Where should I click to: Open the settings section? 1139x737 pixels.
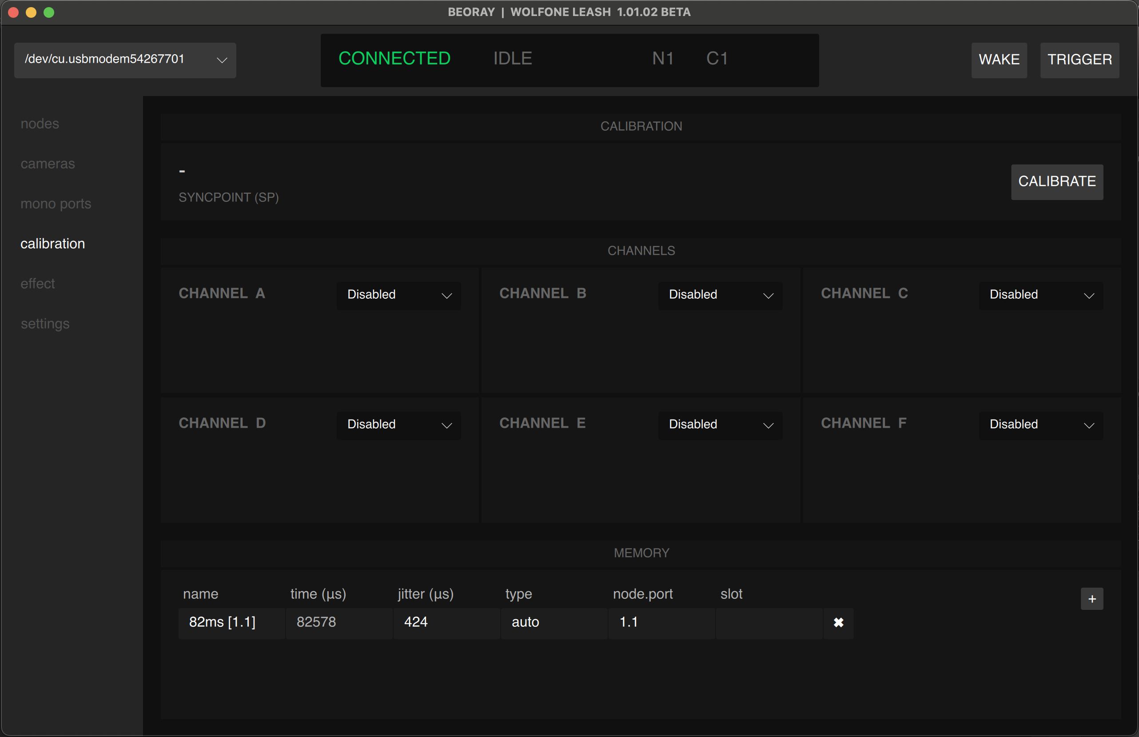click(x=45, y=324)
